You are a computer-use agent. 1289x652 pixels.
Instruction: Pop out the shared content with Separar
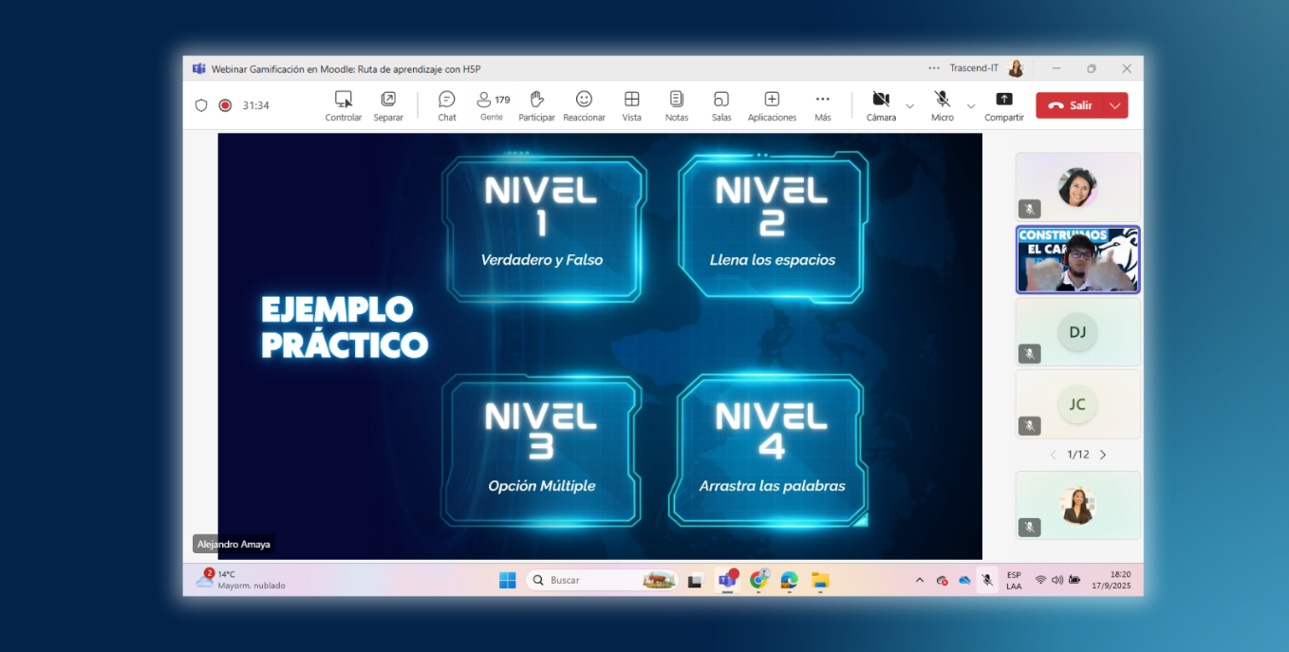388,104
